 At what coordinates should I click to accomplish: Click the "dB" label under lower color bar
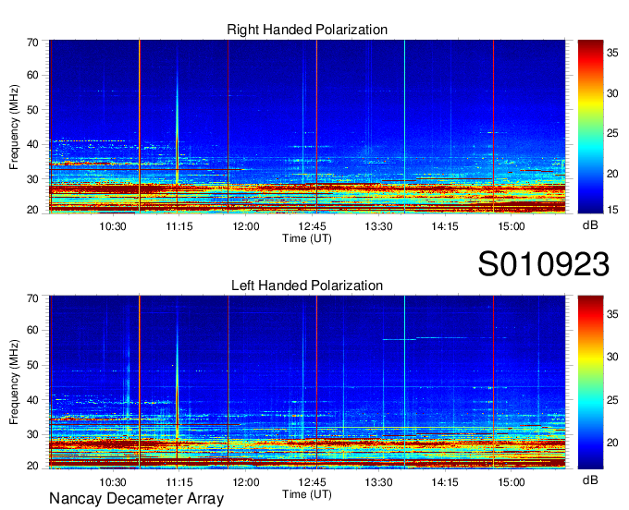pos(590,480)
